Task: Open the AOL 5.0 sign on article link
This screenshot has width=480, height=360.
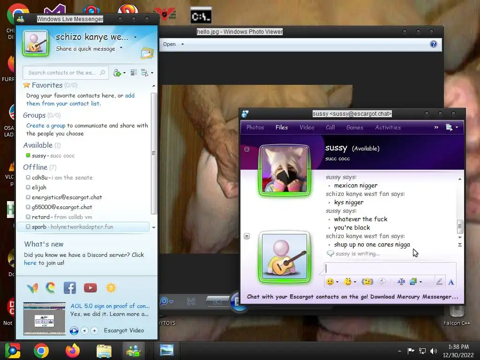Action: click(110, 306)
